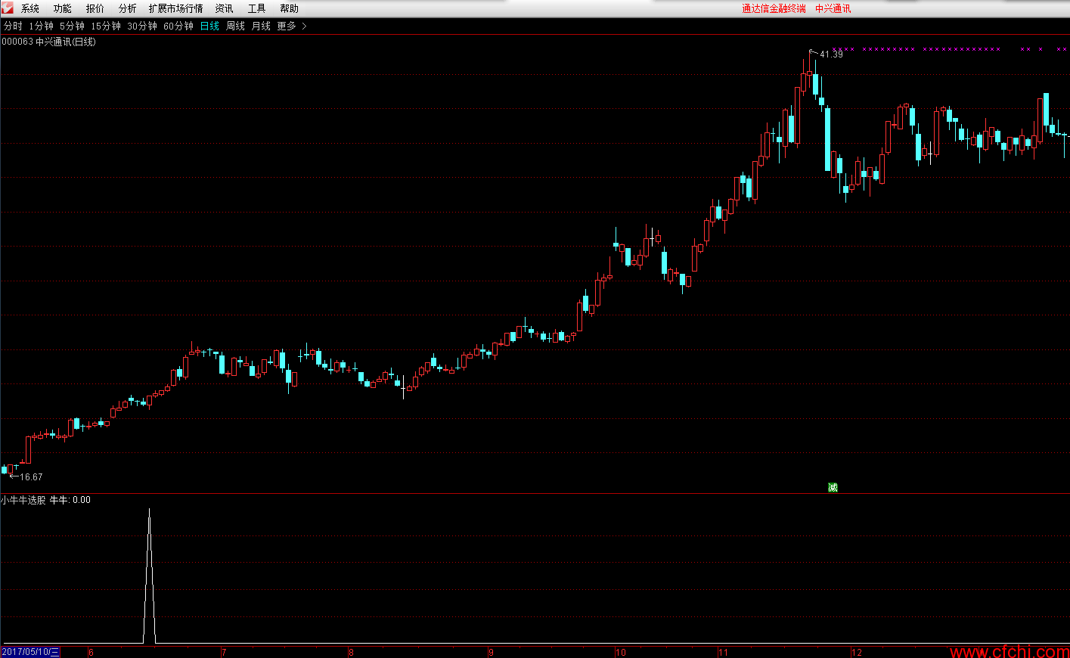Switch to 月线 monthly period
1070x658 pixels.
(x=261, y=26)
